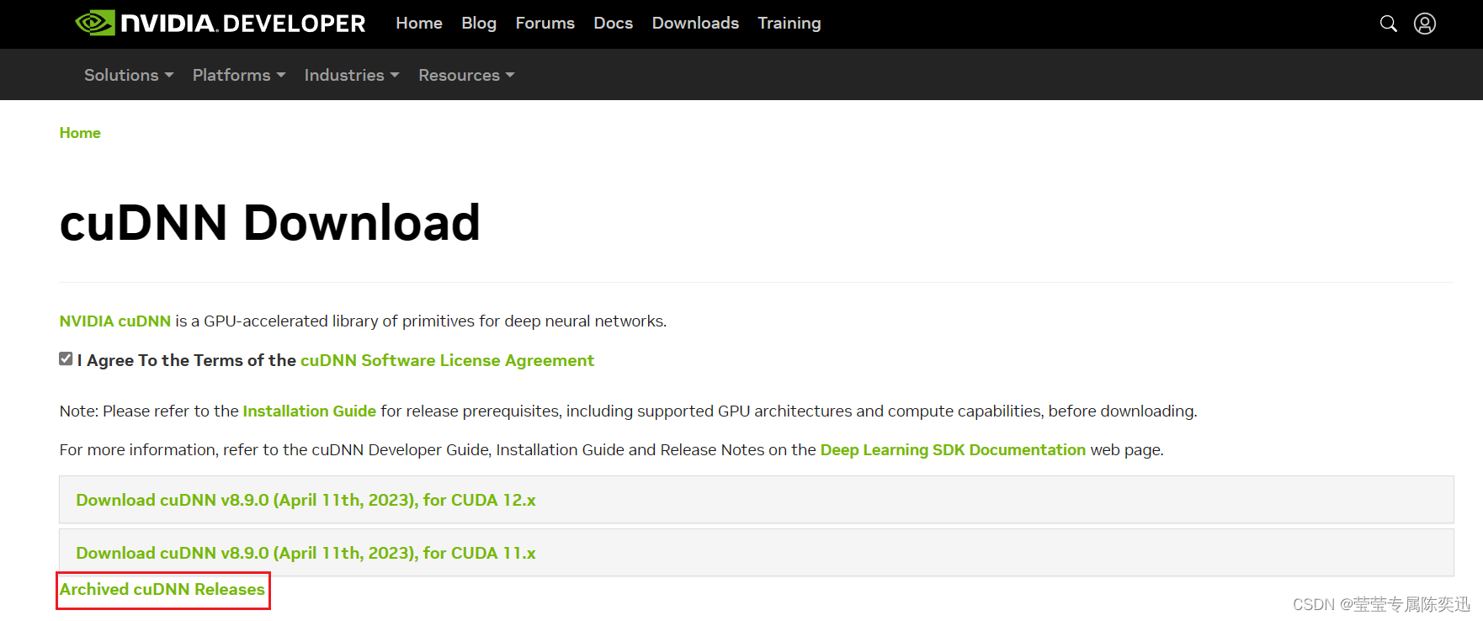Open the search magnifier icon

[1389, 24]
